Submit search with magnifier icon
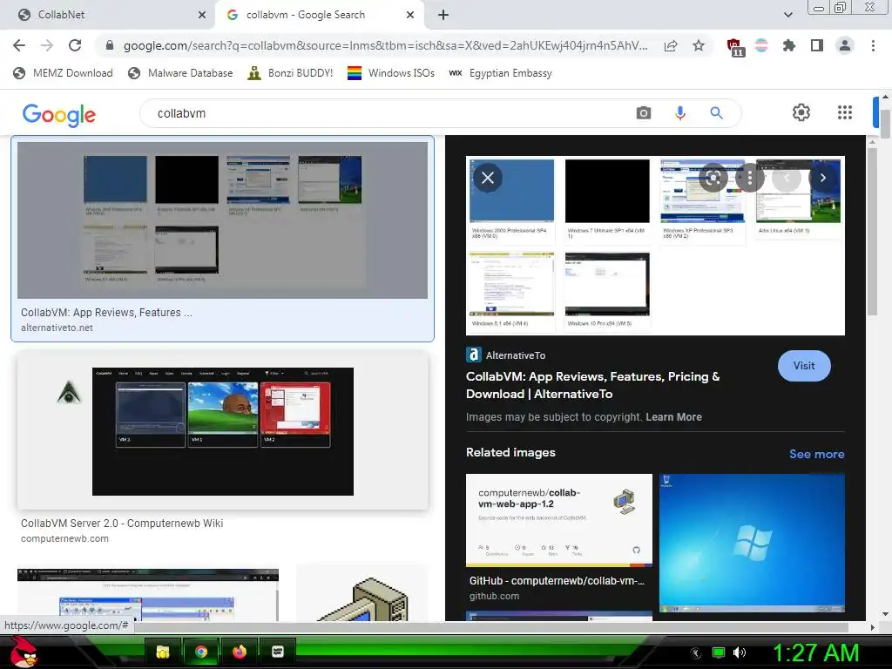The image size is (892, 669). click(x=716, y=113)
